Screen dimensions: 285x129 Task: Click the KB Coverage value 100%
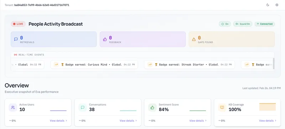pos(235,110)
